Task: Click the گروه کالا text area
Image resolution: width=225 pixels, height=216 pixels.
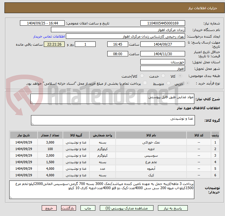Action: coord(113,120)
